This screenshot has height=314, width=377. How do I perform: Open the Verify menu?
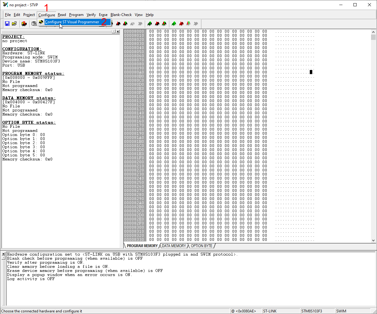(x=91, y=15)
